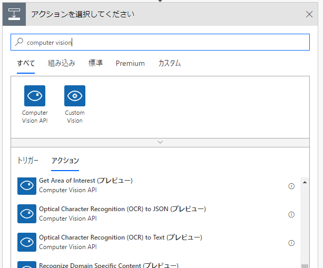Show info for OCR to Text action
The image size is (323, 268).
[291, 243]
